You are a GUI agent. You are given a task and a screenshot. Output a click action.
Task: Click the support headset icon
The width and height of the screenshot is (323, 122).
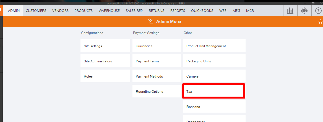point(304,11)
